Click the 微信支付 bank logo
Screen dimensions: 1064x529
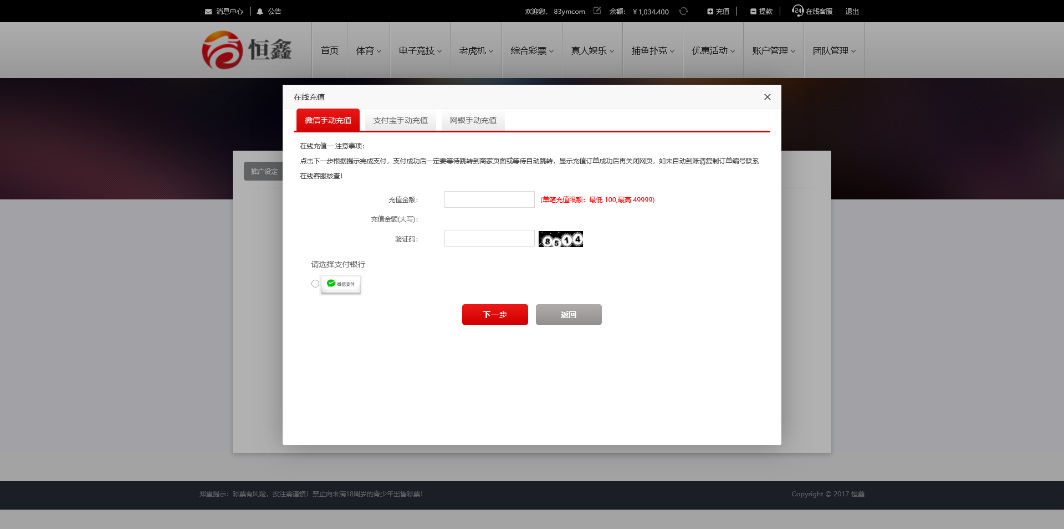tap(341, 284)
